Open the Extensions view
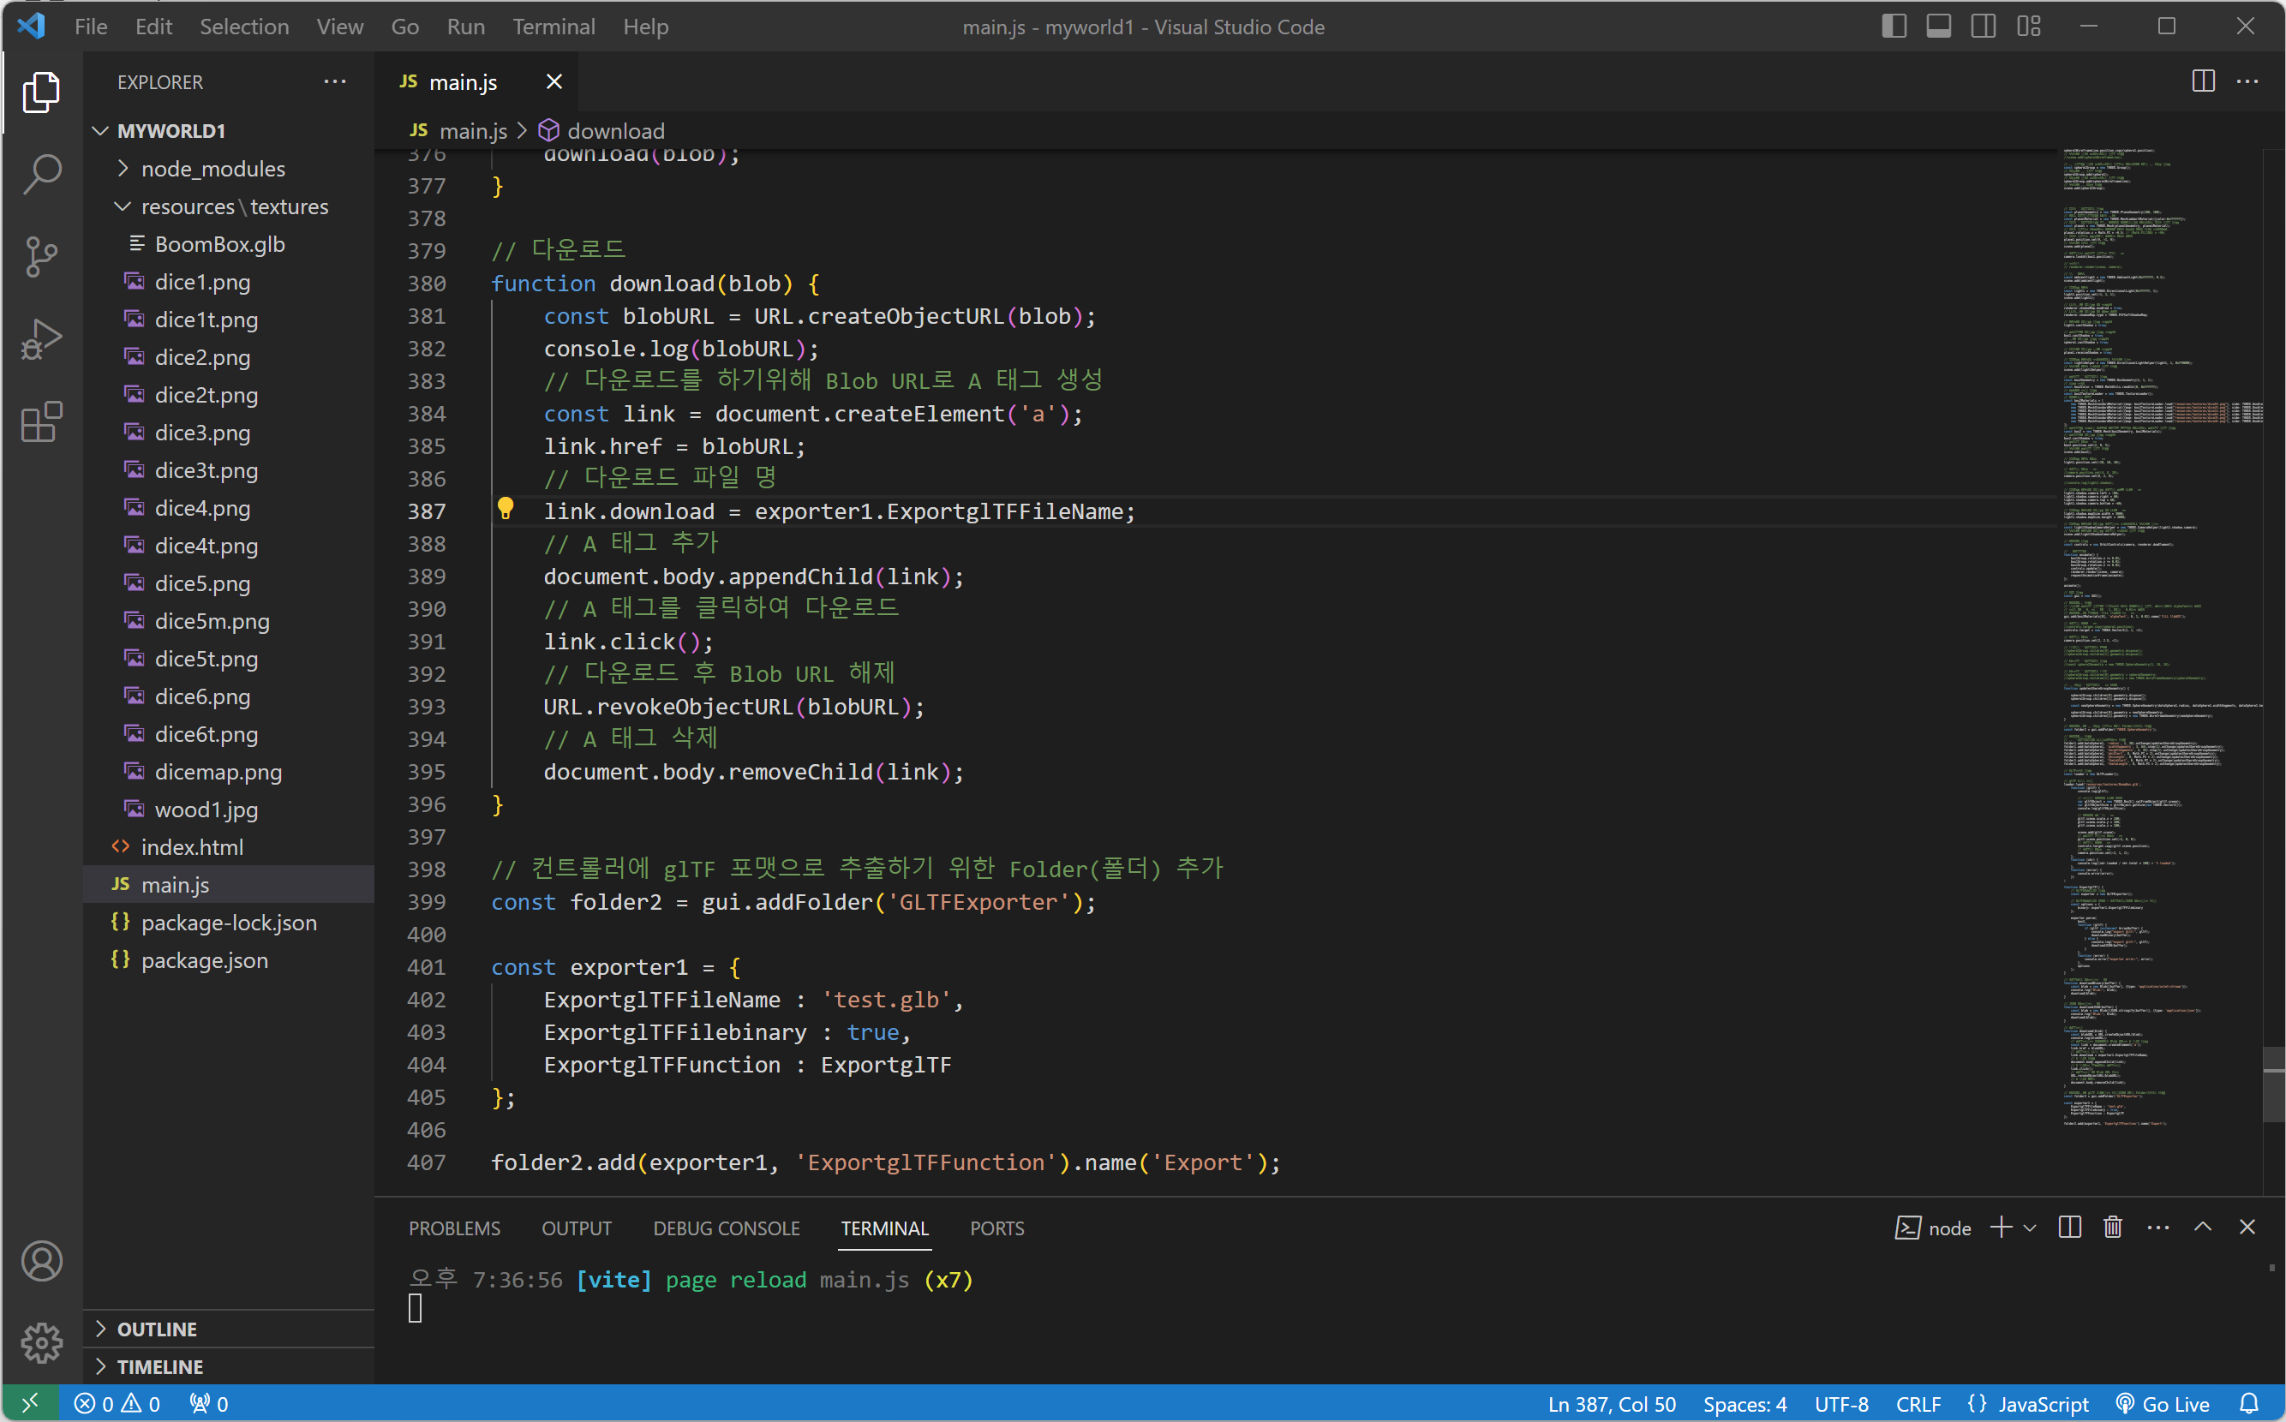This screenshot has width=2286, height=1422. pos(41,422)
